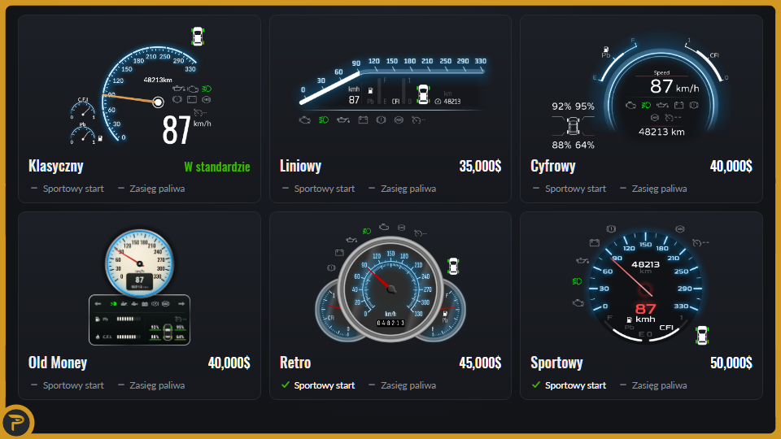The width and height of the screenshot is (781, 439).
Task: Click the green headlight icon in Cyfrowy
Action: click(646, 105)
